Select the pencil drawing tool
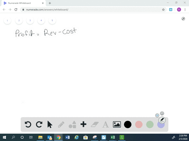Viewport: 189px width, 141px height. pos(61,125)
